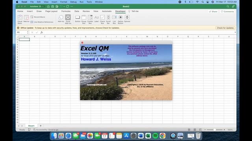The image size is (252, 141).
Task: Go to the Formulas tab
Action: coord(66,11)
